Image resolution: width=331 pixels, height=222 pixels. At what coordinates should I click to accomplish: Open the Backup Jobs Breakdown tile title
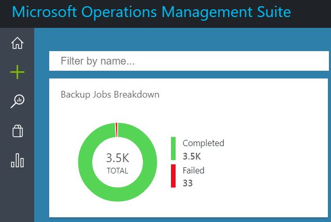(x=110, y=94)
